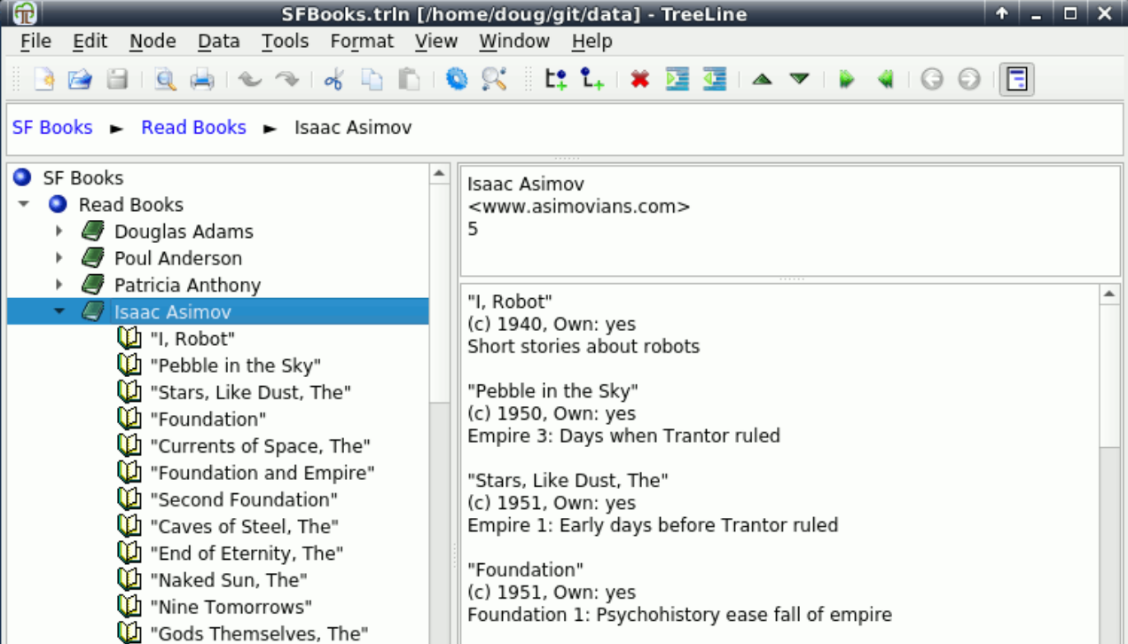
Task: Click the Indent node icon
Action: pos(678,80)
